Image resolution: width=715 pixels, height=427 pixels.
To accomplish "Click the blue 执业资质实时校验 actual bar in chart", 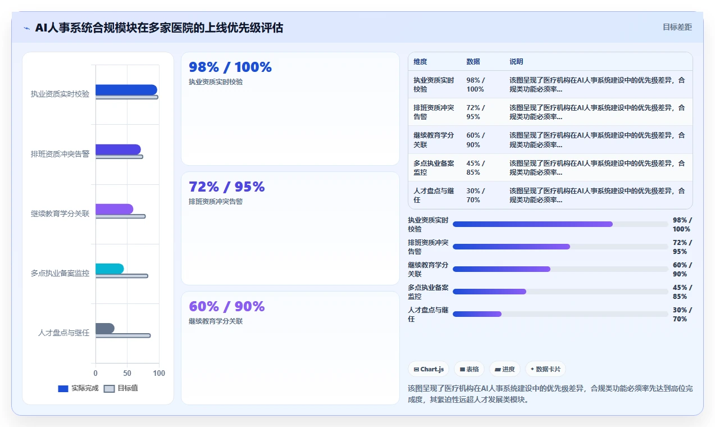I will tap(126, 90).
